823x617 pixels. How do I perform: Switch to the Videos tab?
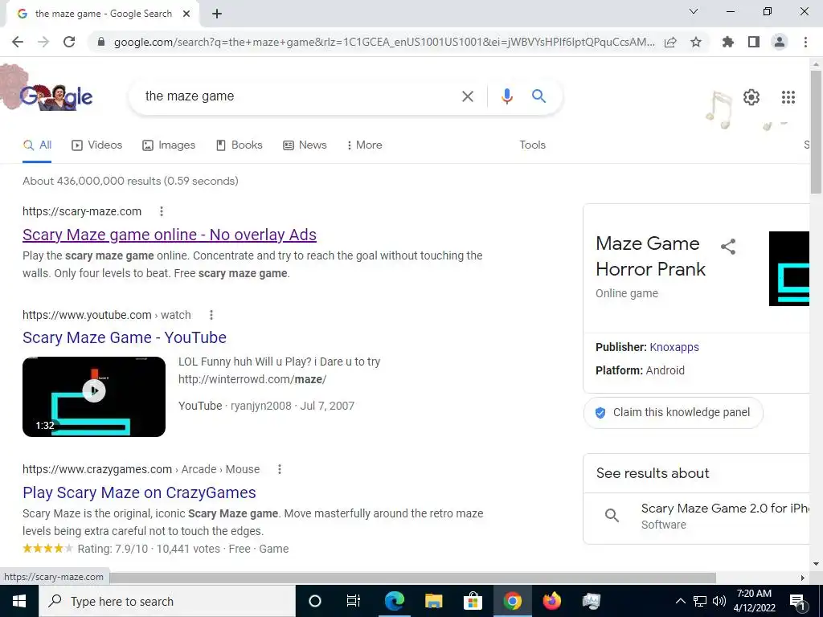(x=96, y=145)
